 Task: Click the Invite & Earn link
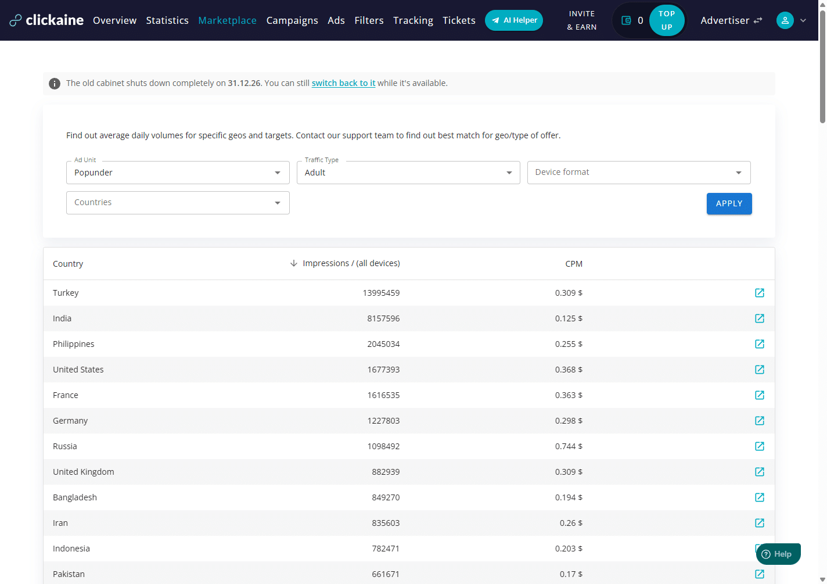pyautogui.click(x=581, y=20)
